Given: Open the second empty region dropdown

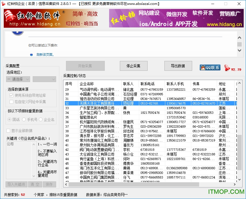Looking at the screenshot, I should (x=44, y=79).
